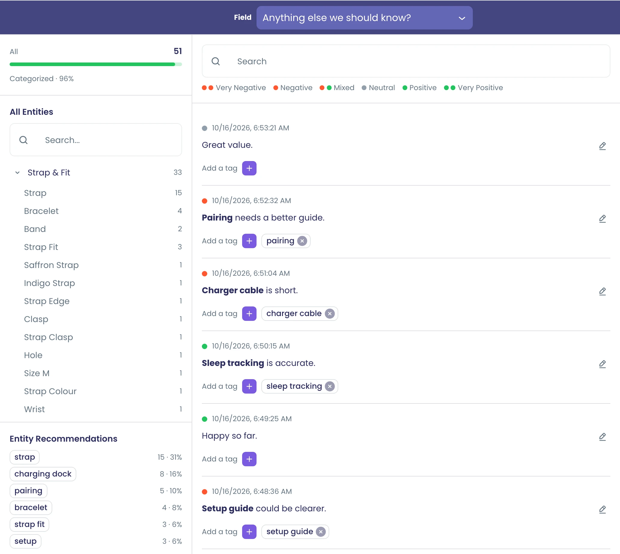Filter by Negative sentiment
The image size is (620, 554).
pos(293,88)
